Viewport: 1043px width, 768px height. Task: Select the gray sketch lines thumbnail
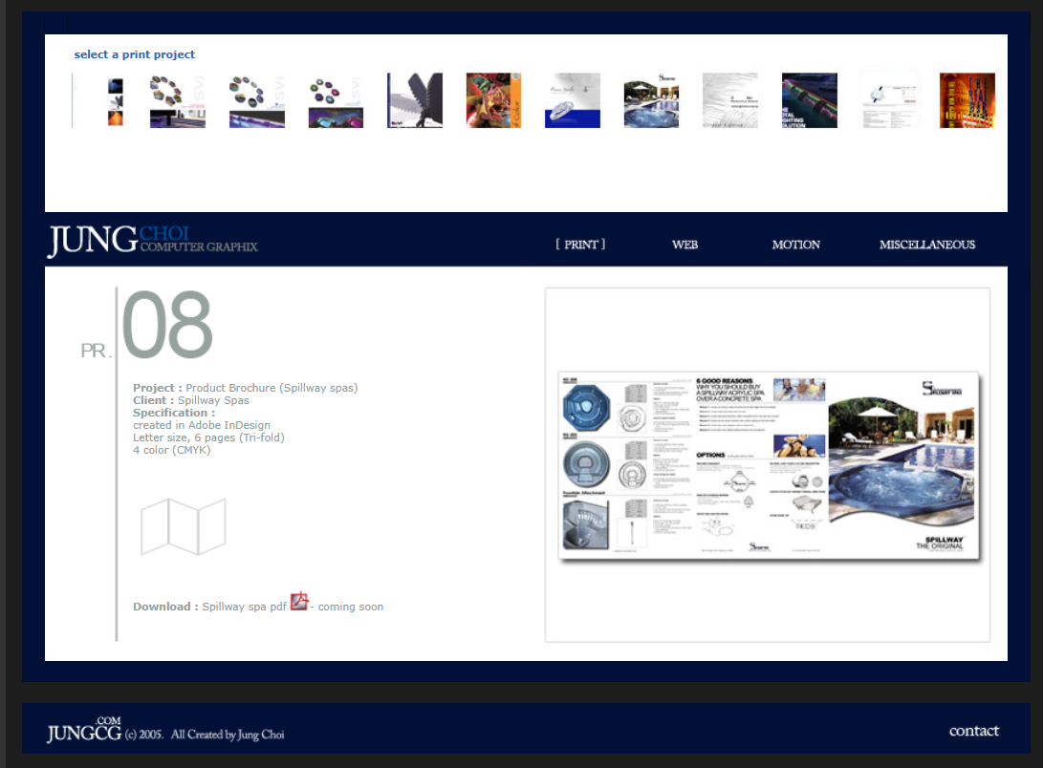tap(730, 100)
